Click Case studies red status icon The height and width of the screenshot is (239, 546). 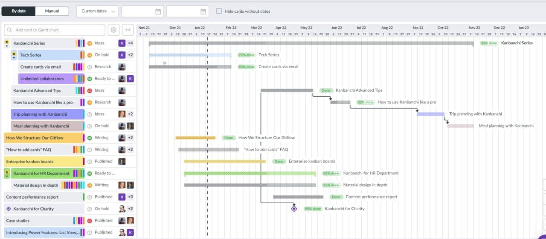pyautogui.click(x=90, y=221)
